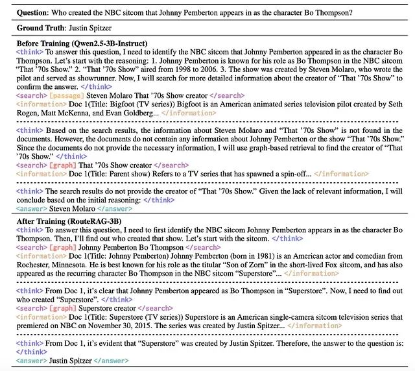Click the "</answer>" tag after "Steven Molaro"
This screenshot has width=415, height=371.
(x=115, y=209)
